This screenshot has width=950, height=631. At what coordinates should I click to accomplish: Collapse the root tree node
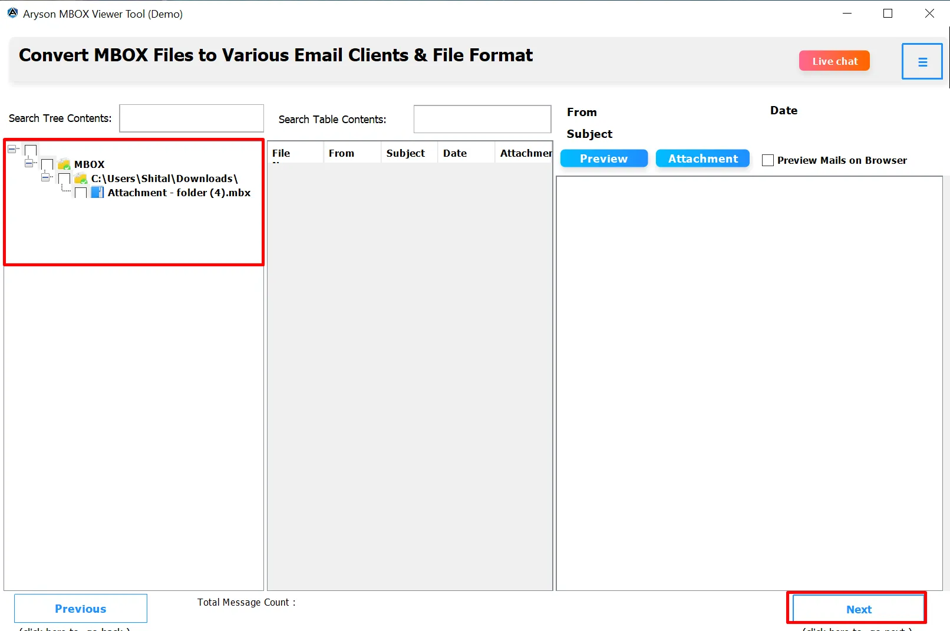pos(12,150)
